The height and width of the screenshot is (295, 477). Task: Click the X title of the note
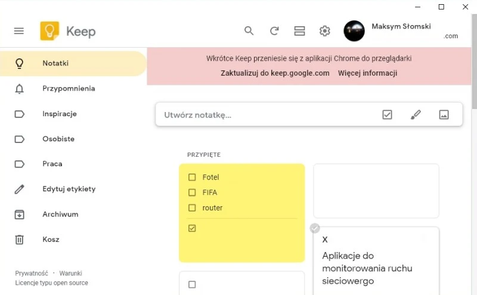pyautogui.click(x=325, y=240)
